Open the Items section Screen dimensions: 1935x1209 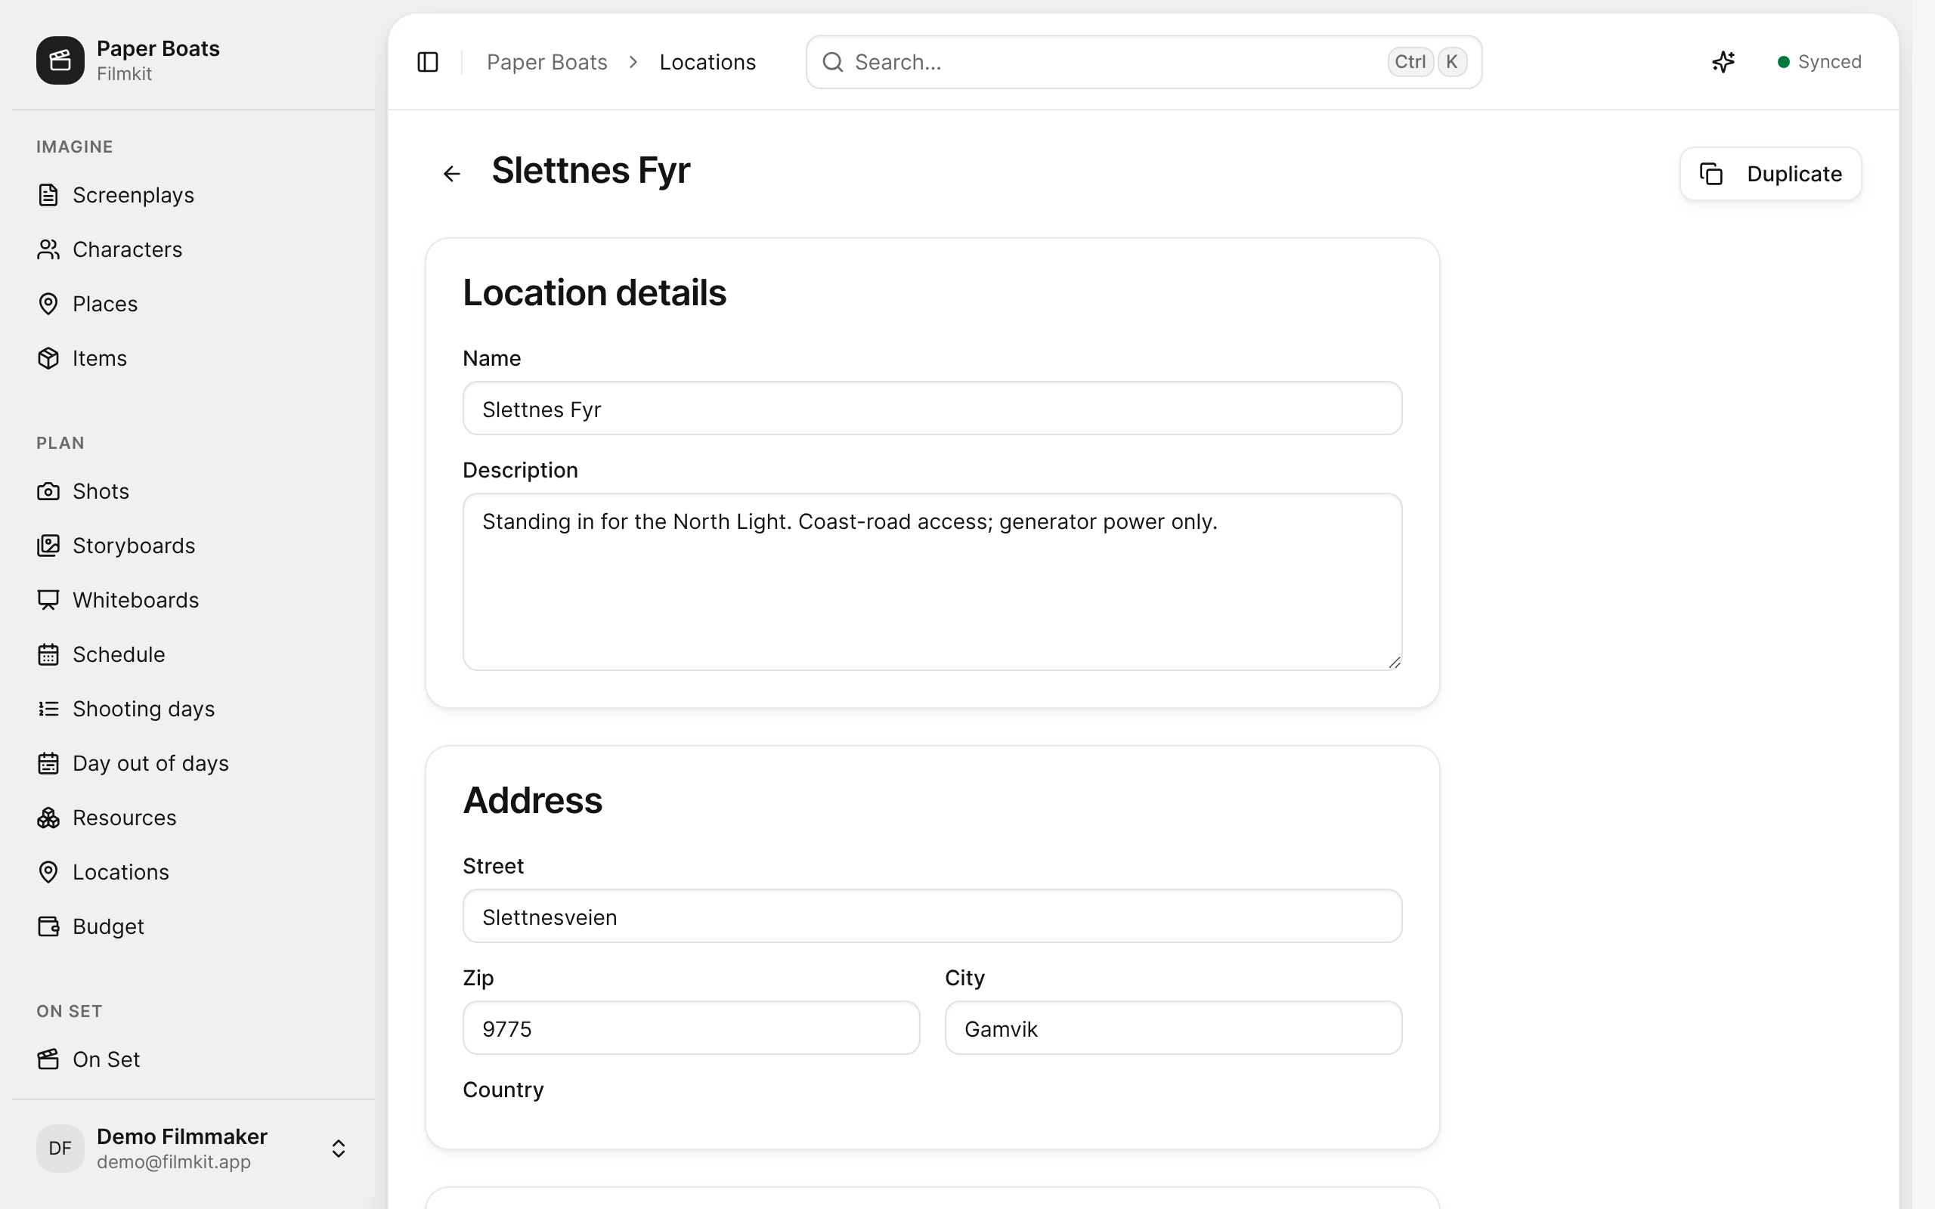(193, 358)
